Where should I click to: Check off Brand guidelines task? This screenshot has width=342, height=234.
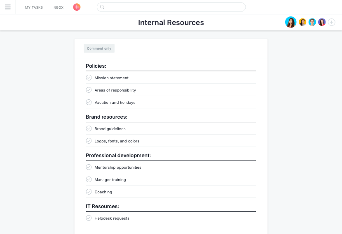click(x=89, y=128)
